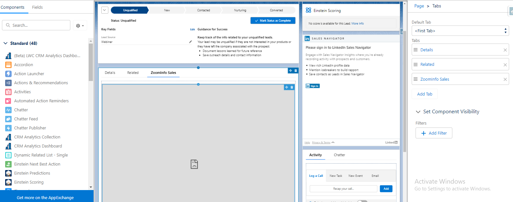The image size is (513, 202).
Task: Open the Related tab in canvas
Action: click(x=133, y=73)
